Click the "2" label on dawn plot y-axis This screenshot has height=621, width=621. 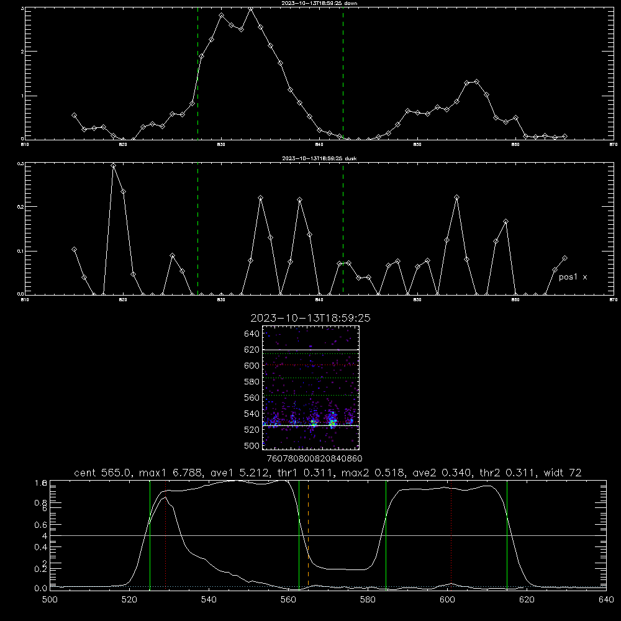point(22,52)
